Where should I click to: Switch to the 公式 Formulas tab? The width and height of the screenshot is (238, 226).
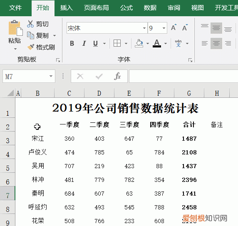coord(126,8)
